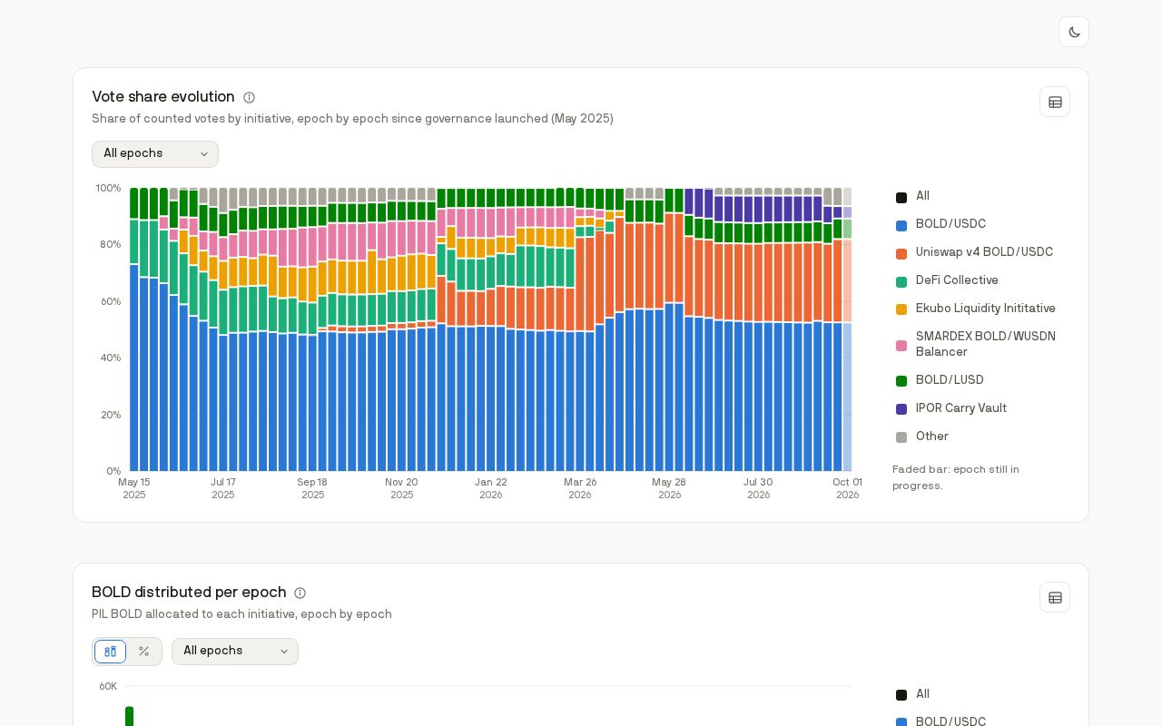
Task: Open All epochs dropdown in Vote share evolution
Action: tap(155, 154)
